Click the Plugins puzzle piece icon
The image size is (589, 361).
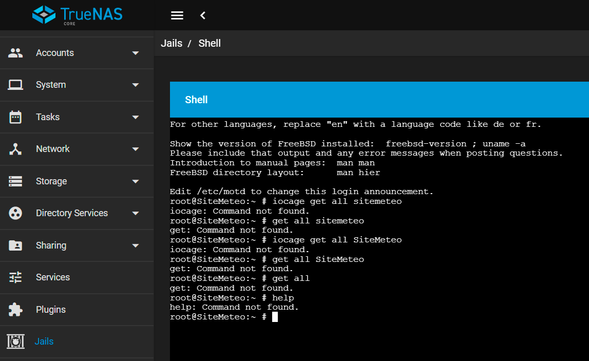tap(15, 310)
